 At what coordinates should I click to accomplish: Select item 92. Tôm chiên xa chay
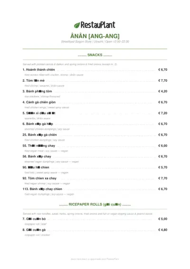pos(39,178)
